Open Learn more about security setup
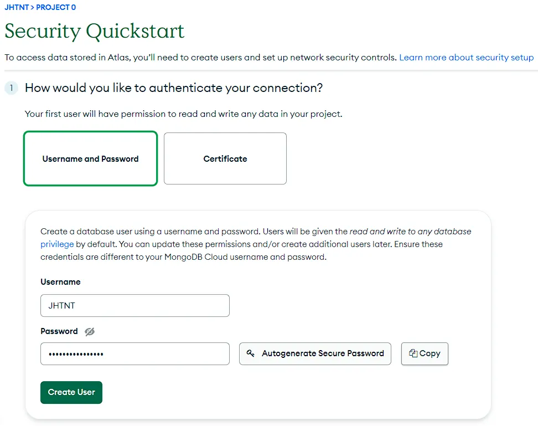This screenshot has height=426, width=538. click(466, 58)
